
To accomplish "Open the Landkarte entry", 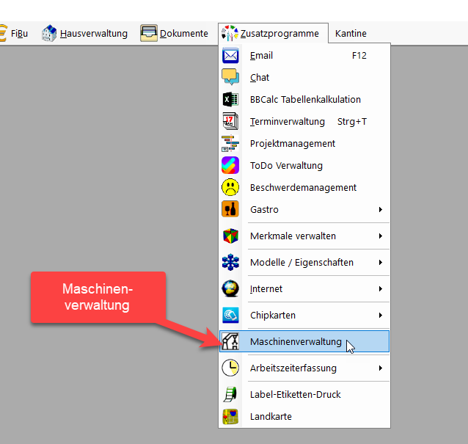I will tap(304, 417).
